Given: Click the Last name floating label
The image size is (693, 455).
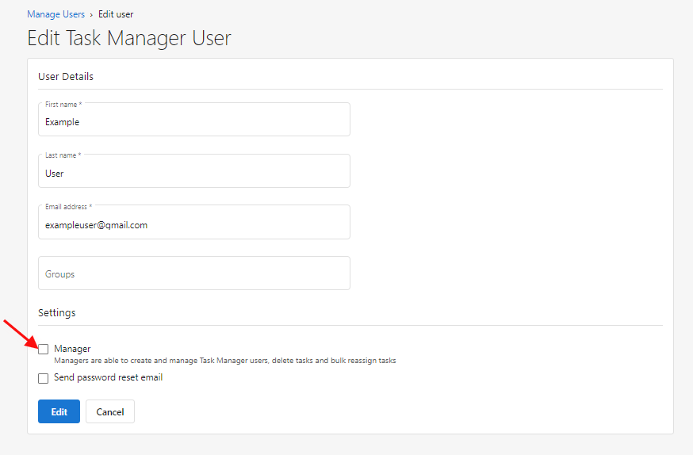Looking at the screenshot, I should [63, 155].
